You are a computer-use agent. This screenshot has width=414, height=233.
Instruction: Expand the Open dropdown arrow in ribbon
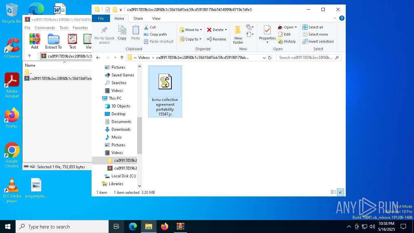click(296, 27)
